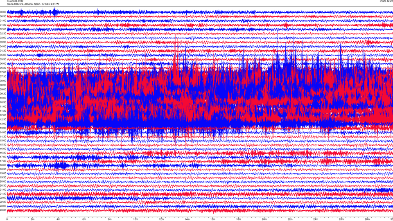Click the 21:00 time row label
Viewport: 393px width, 221px height.
pos(3,189)
